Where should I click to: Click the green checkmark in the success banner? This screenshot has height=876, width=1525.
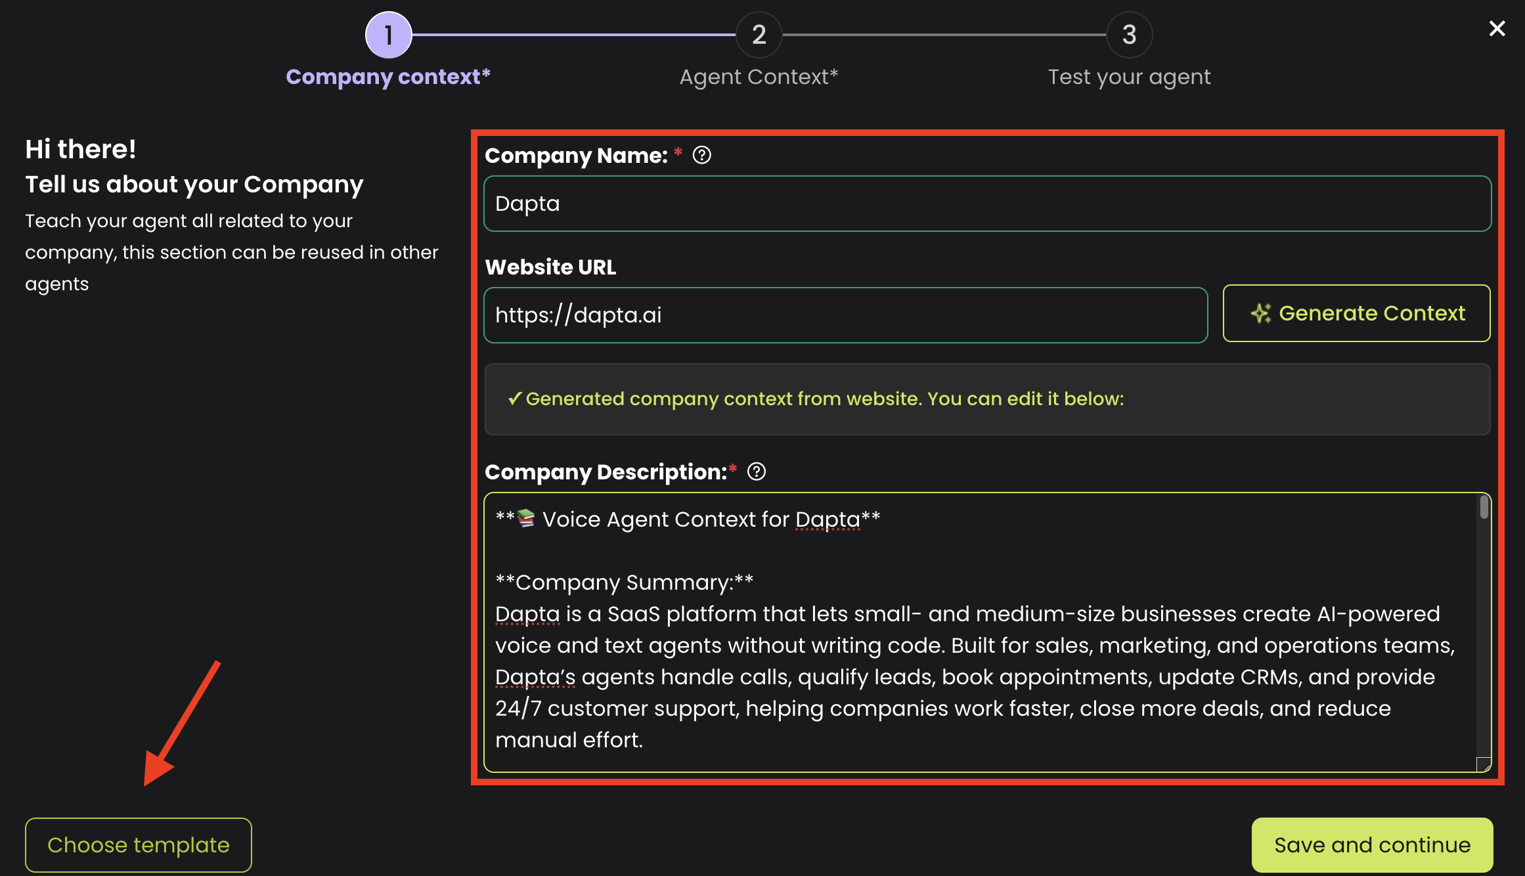pos(515,399)
